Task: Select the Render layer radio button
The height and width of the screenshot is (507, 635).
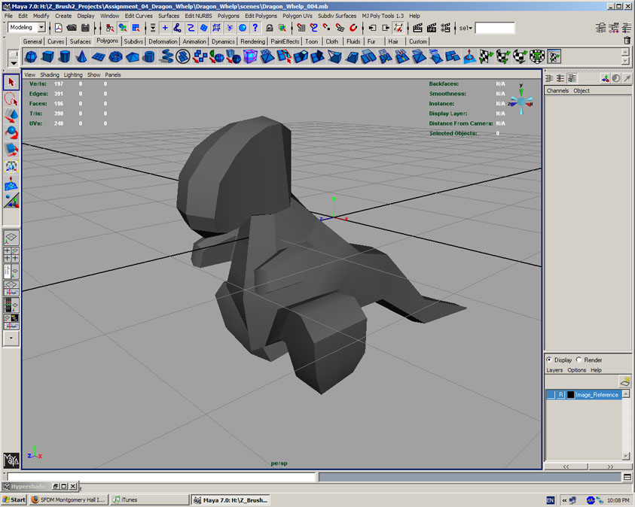Action: point(579,360)
